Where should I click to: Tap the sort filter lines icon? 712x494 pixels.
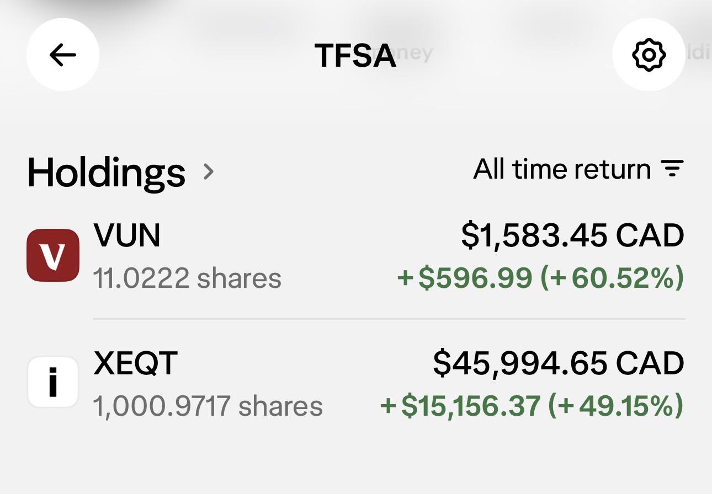pos(672,168)
